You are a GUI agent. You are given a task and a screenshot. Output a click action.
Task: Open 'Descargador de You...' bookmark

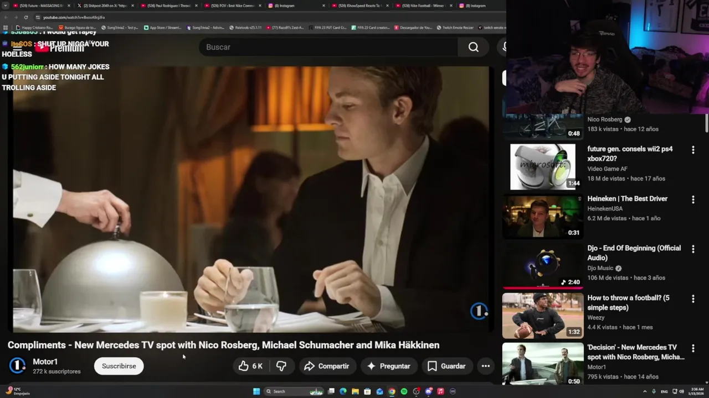pos(413,28)
